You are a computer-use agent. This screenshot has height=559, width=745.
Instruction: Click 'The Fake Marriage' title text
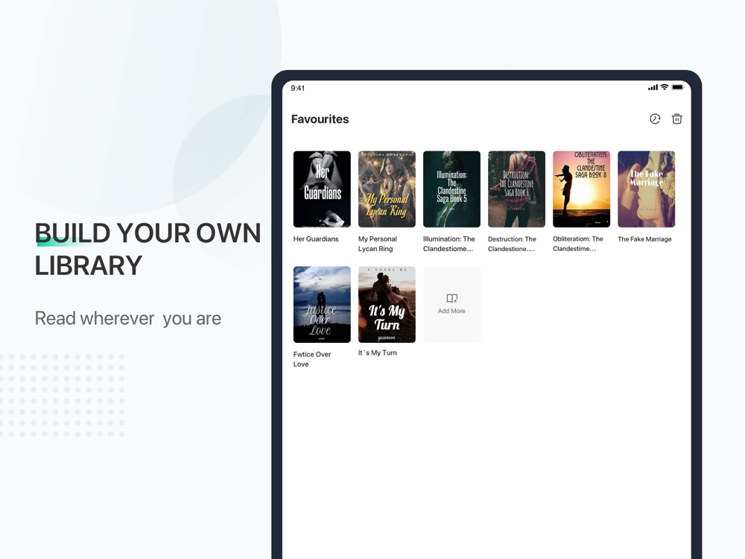click(x=644, y=239)
